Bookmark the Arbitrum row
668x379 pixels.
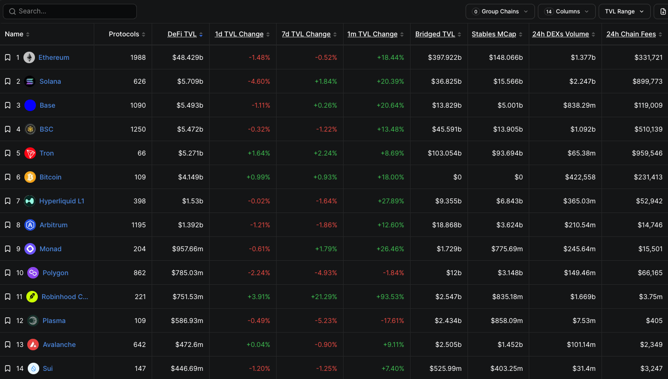click(8, 225)
